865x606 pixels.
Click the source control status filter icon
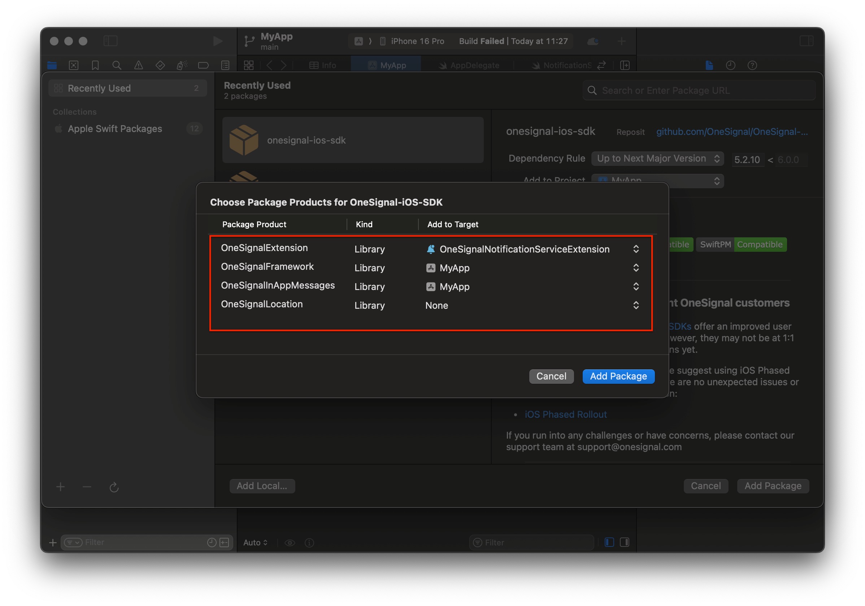point(224,542)
